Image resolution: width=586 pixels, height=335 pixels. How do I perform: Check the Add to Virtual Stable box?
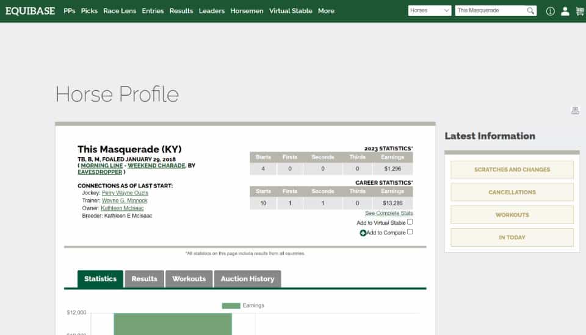tap(410, 222)
